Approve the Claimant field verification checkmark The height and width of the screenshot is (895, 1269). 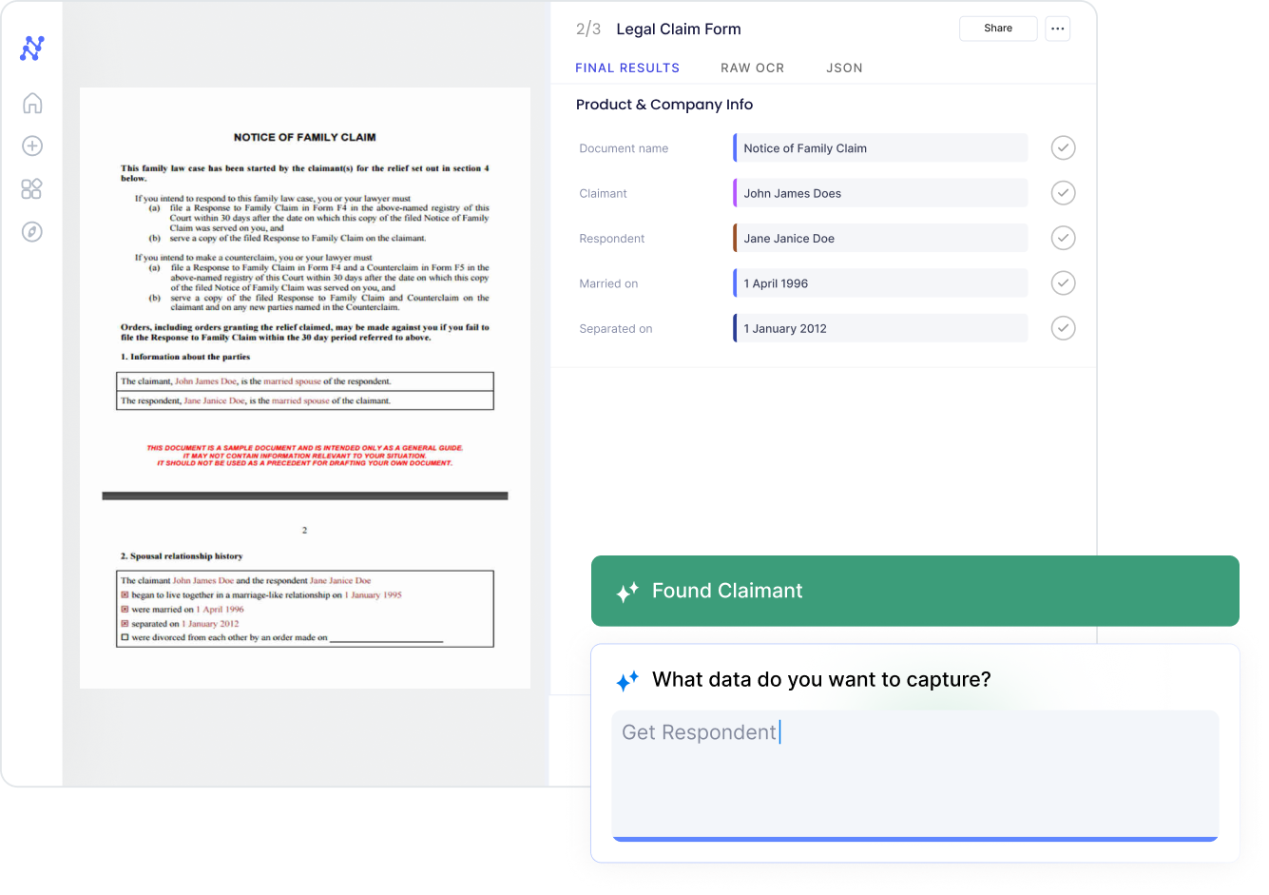1063,192
